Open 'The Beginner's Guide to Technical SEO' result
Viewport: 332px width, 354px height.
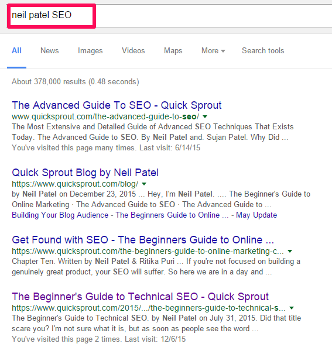pyautogui.click(x=140, y=297)
